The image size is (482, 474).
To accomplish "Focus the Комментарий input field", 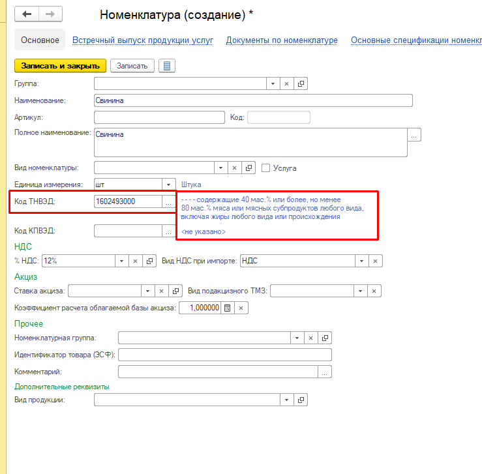I will pos(218,372).
